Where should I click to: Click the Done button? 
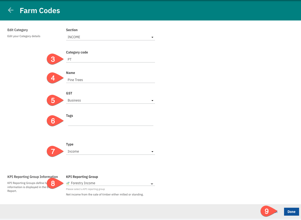(291, 212)
